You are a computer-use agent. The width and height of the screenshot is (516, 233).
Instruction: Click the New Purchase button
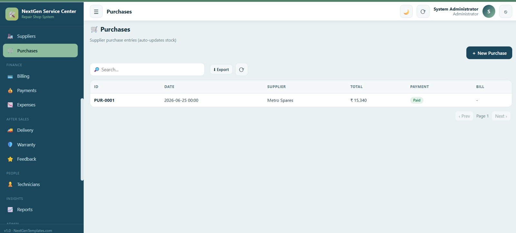click(489, 53)
